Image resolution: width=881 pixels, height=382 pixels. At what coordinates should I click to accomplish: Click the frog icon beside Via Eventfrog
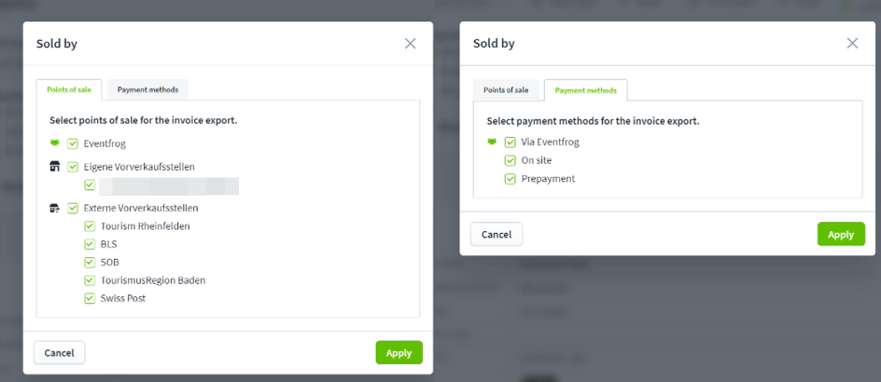[x=492, y=143]
